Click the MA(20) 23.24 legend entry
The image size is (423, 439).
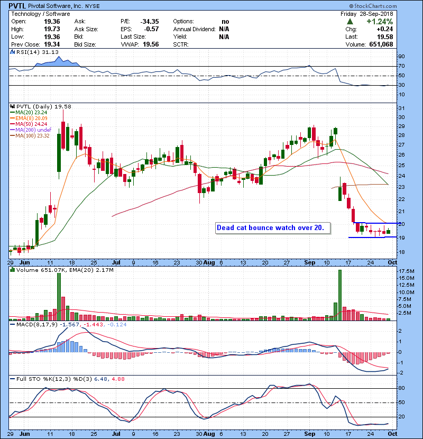coord(29,113)
